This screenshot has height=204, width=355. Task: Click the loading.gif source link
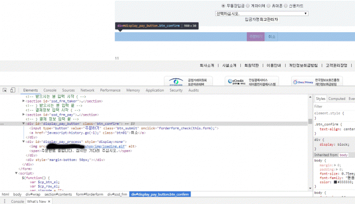(x=104, y=146)
